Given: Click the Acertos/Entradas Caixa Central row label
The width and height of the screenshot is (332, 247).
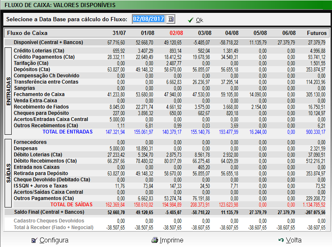Looking at the screenshot, I should tap(51, 119).
